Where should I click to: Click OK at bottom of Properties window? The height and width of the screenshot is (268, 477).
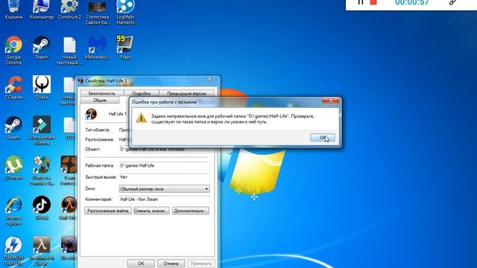[x=141, y=264]
